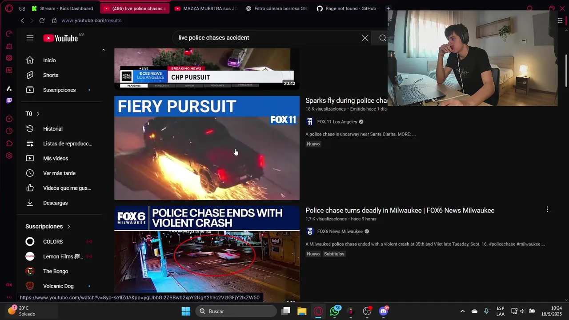Click the padlock site info icon
Viewport: 569px width, 320px height.
pyautogui.click(x=54, y=20)
